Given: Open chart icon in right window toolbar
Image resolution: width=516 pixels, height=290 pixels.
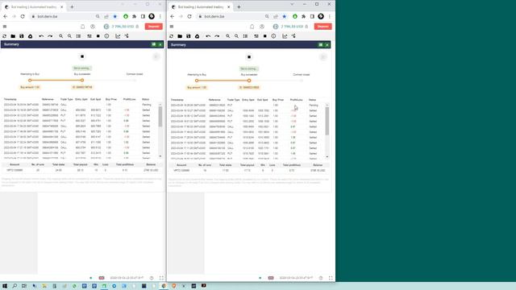Looking at the screenshot, I should coord(285,36).
